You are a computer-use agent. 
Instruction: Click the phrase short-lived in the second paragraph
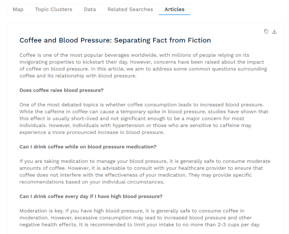point(85,118)
